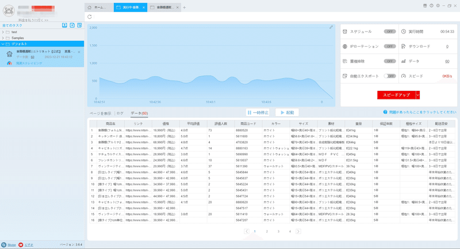The width and height of the screenshot is (460, 249).
Task: Click the gauge icon beside スピード
Action: pyautogui.click(x=404, y=76)
